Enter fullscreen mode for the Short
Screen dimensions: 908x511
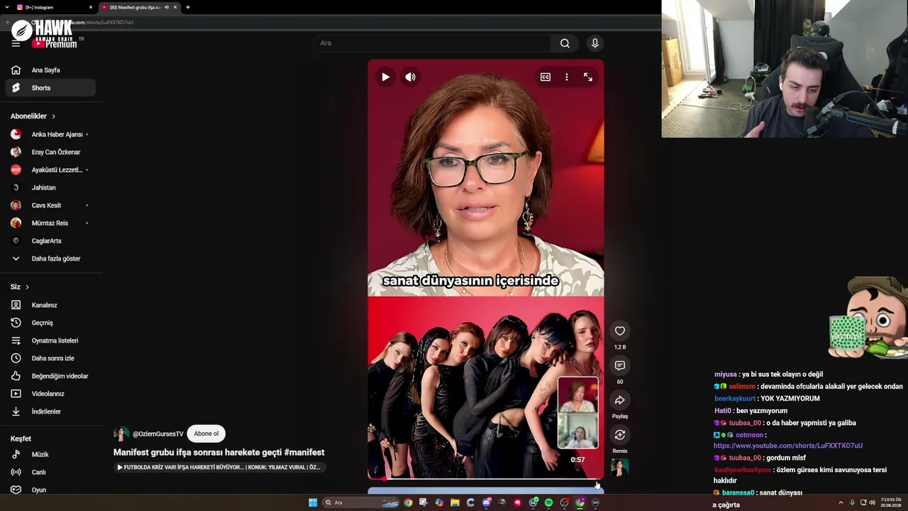coord(588,77)
